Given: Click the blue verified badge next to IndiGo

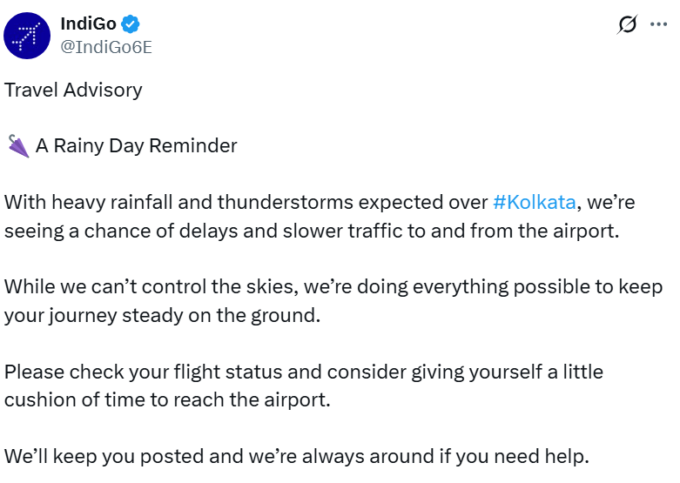Looking at the screenshot, I should coord(131,24).
